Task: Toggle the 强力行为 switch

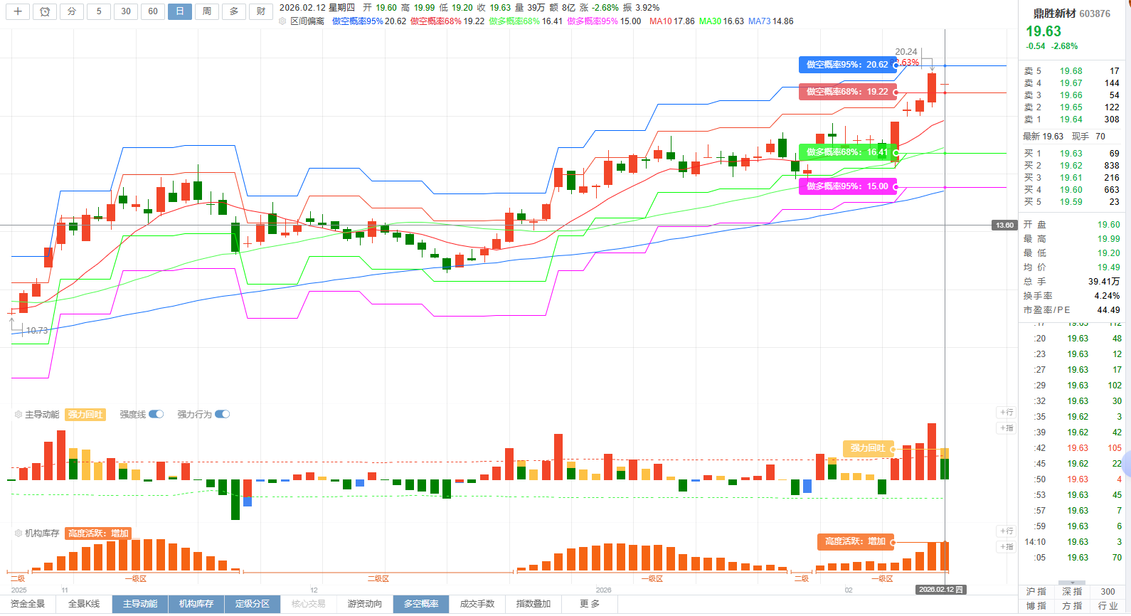Action: click(x=223, y=414)
